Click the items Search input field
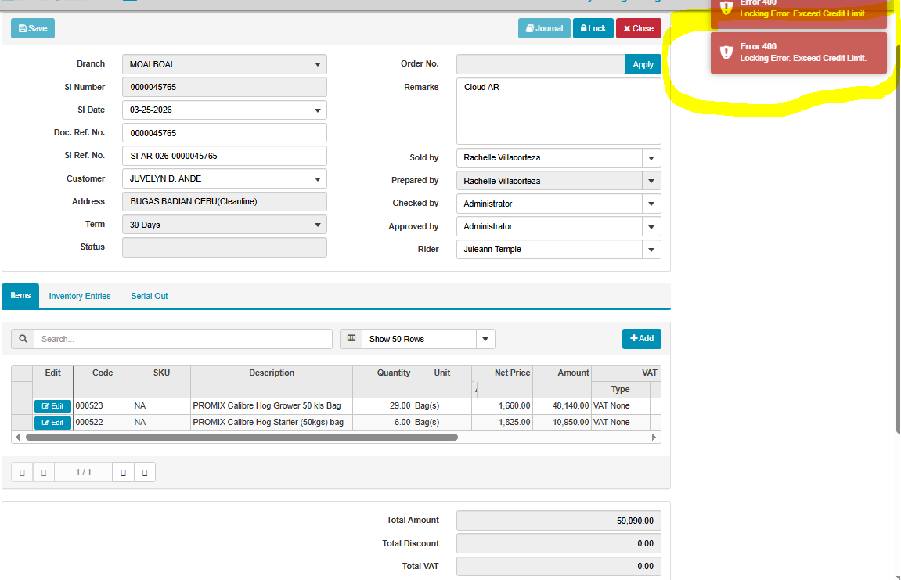This screenshot has height=580, width=901. tap(183, 339)
